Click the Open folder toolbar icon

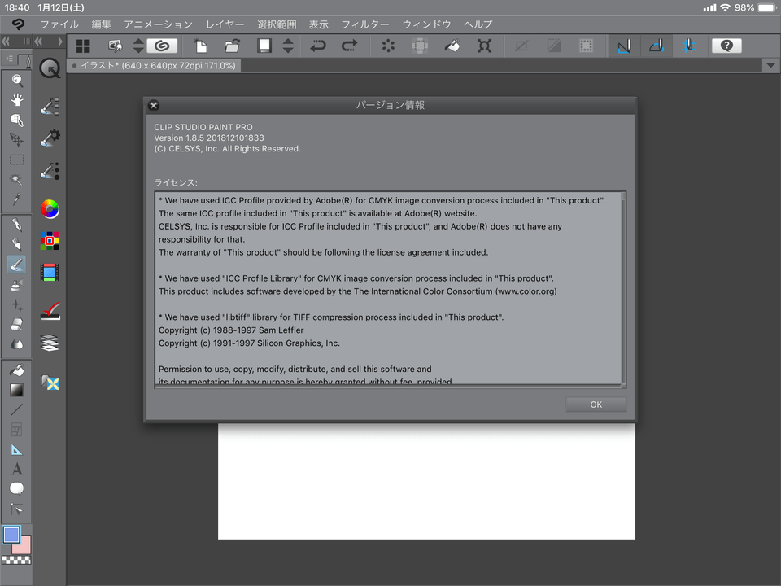tap(232, 46)
